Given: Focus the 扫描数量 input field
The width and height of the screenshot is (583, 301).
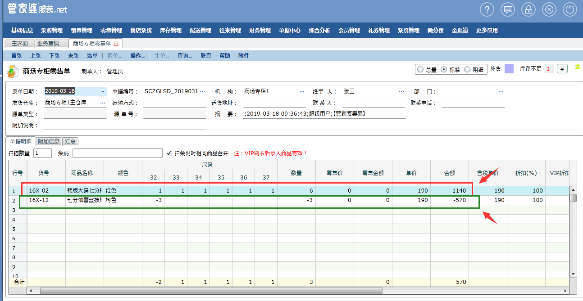Looking at the screenshot, I should [x=43, y=153].
